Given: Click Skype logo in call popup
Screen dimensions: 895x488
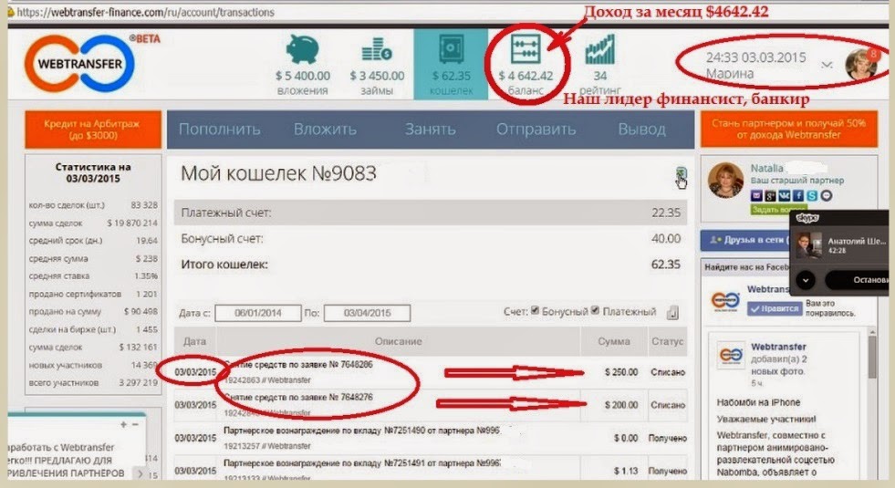Looking at the screenshot, I should (807, 218).
